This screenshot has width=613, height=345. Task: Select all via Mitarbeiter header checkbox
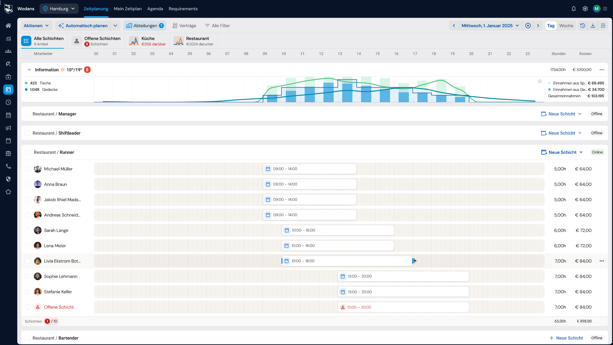pyautogui.click(x=27, y=54)
